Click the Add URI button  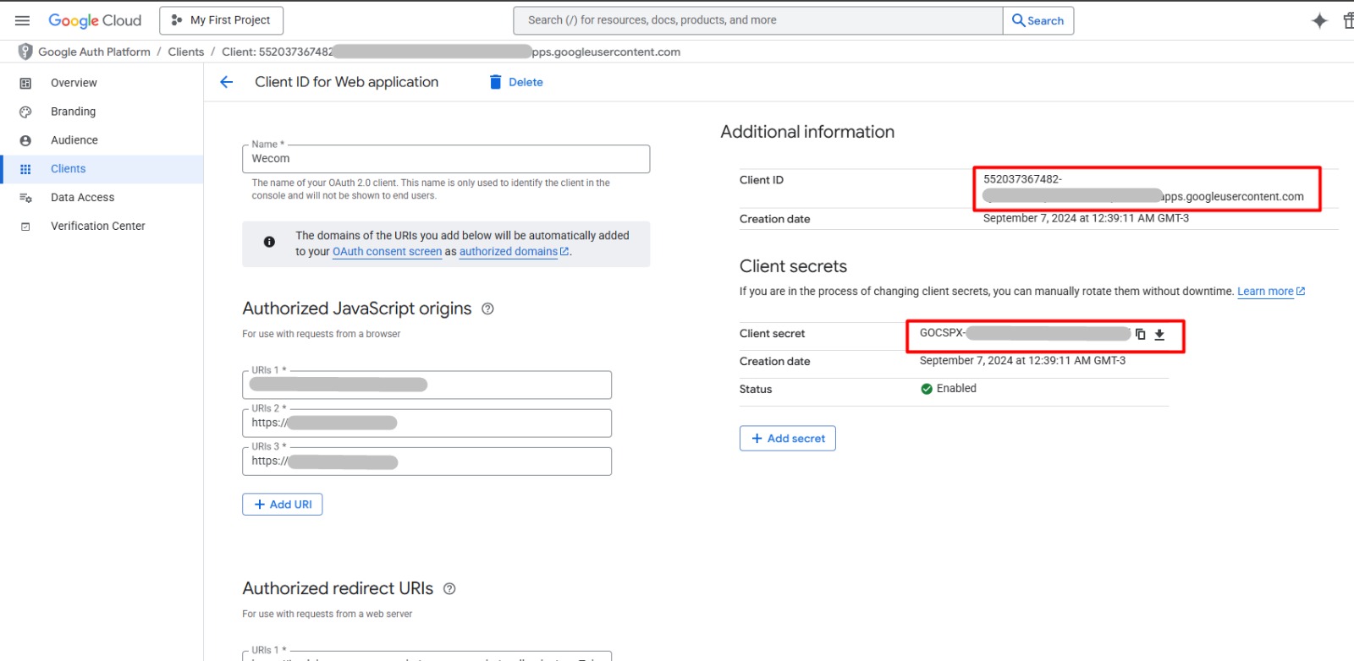283,505
